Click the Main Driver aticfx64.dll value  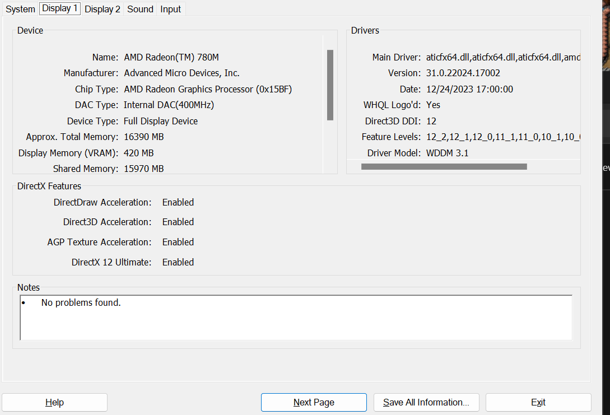tap(503, 57)
